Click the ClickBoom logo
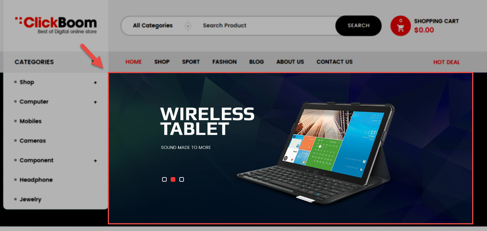 click(x=56, y=25)
